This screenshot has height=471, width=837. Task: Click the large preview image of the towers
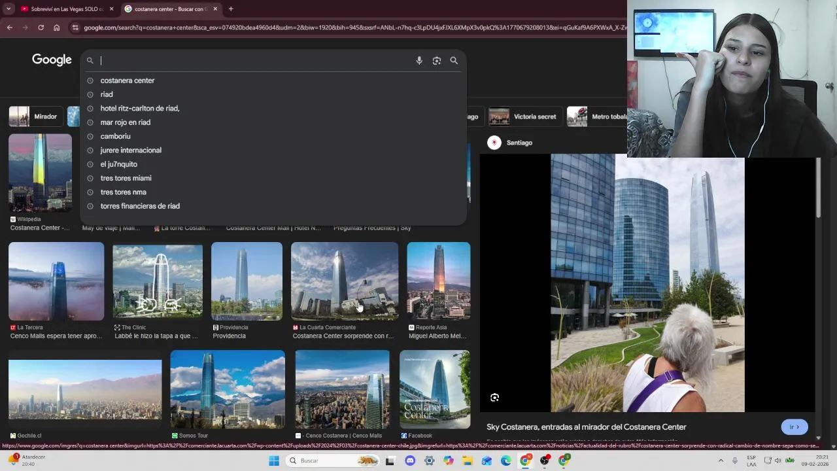click(x=647, y=285)
